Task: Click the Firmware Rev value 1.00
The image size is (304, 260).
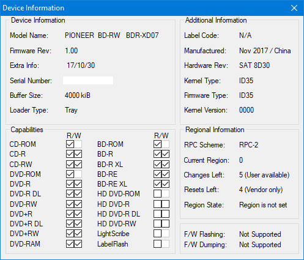Action: point(71,51)
